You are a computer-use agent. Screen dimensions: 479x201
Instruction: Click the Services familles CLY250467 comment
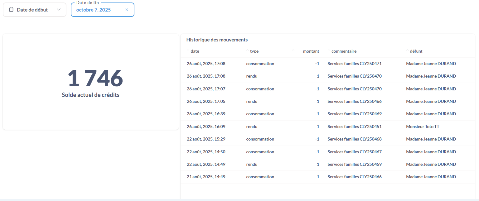click(x=354, y=152)
